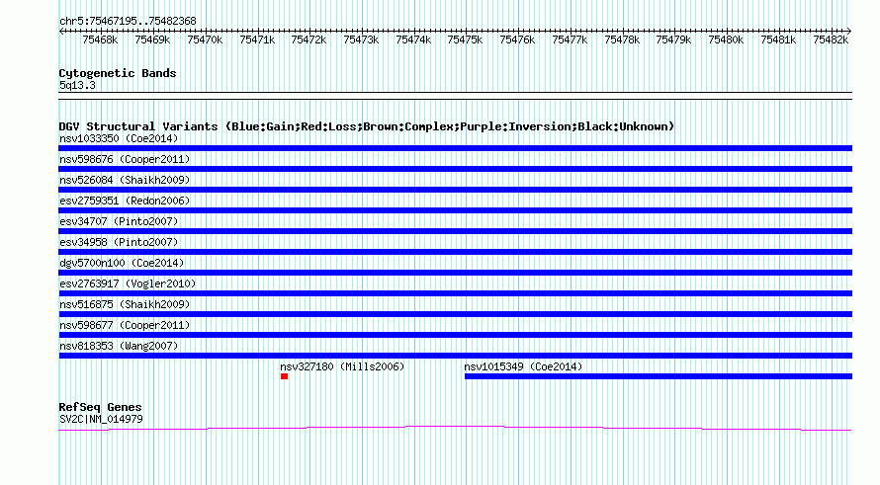Select dgv5700n100 (Coe2014) label

[122, 263]
